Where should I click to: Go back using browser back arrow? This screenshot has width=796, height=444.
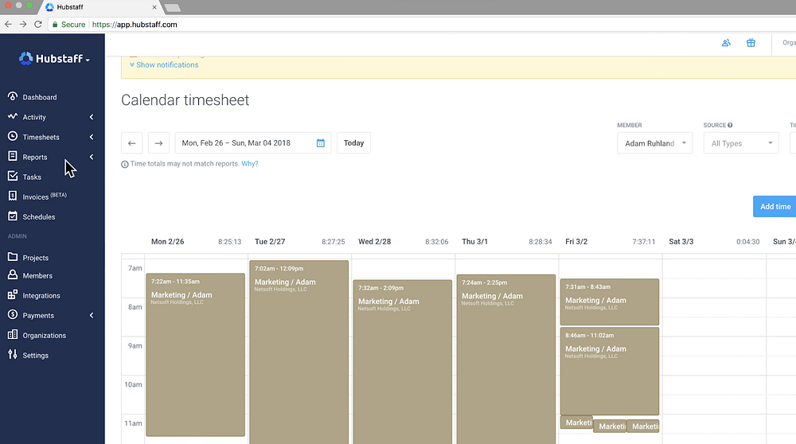(8, 24)
